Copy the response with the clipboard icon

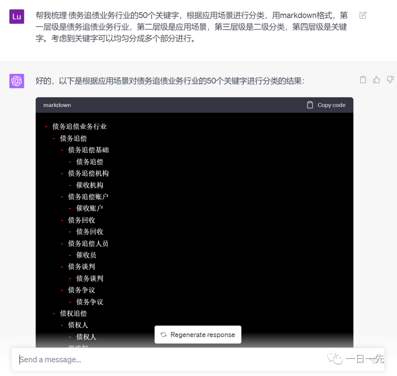click(x=363, y=80)
